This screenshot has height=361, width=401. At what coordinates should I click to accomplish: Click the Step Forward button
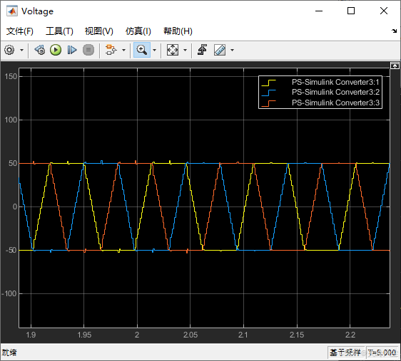tap(72, 50)
